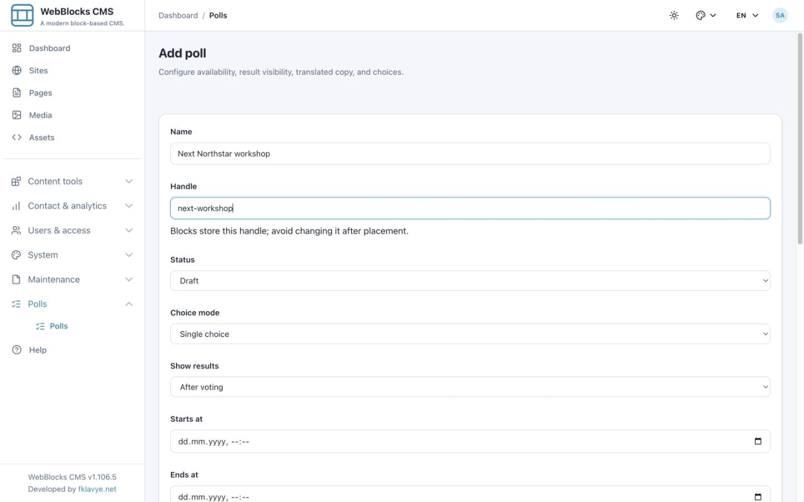Open the theme palette menu
Screen dimensions: 804x502
click(706, 15)
